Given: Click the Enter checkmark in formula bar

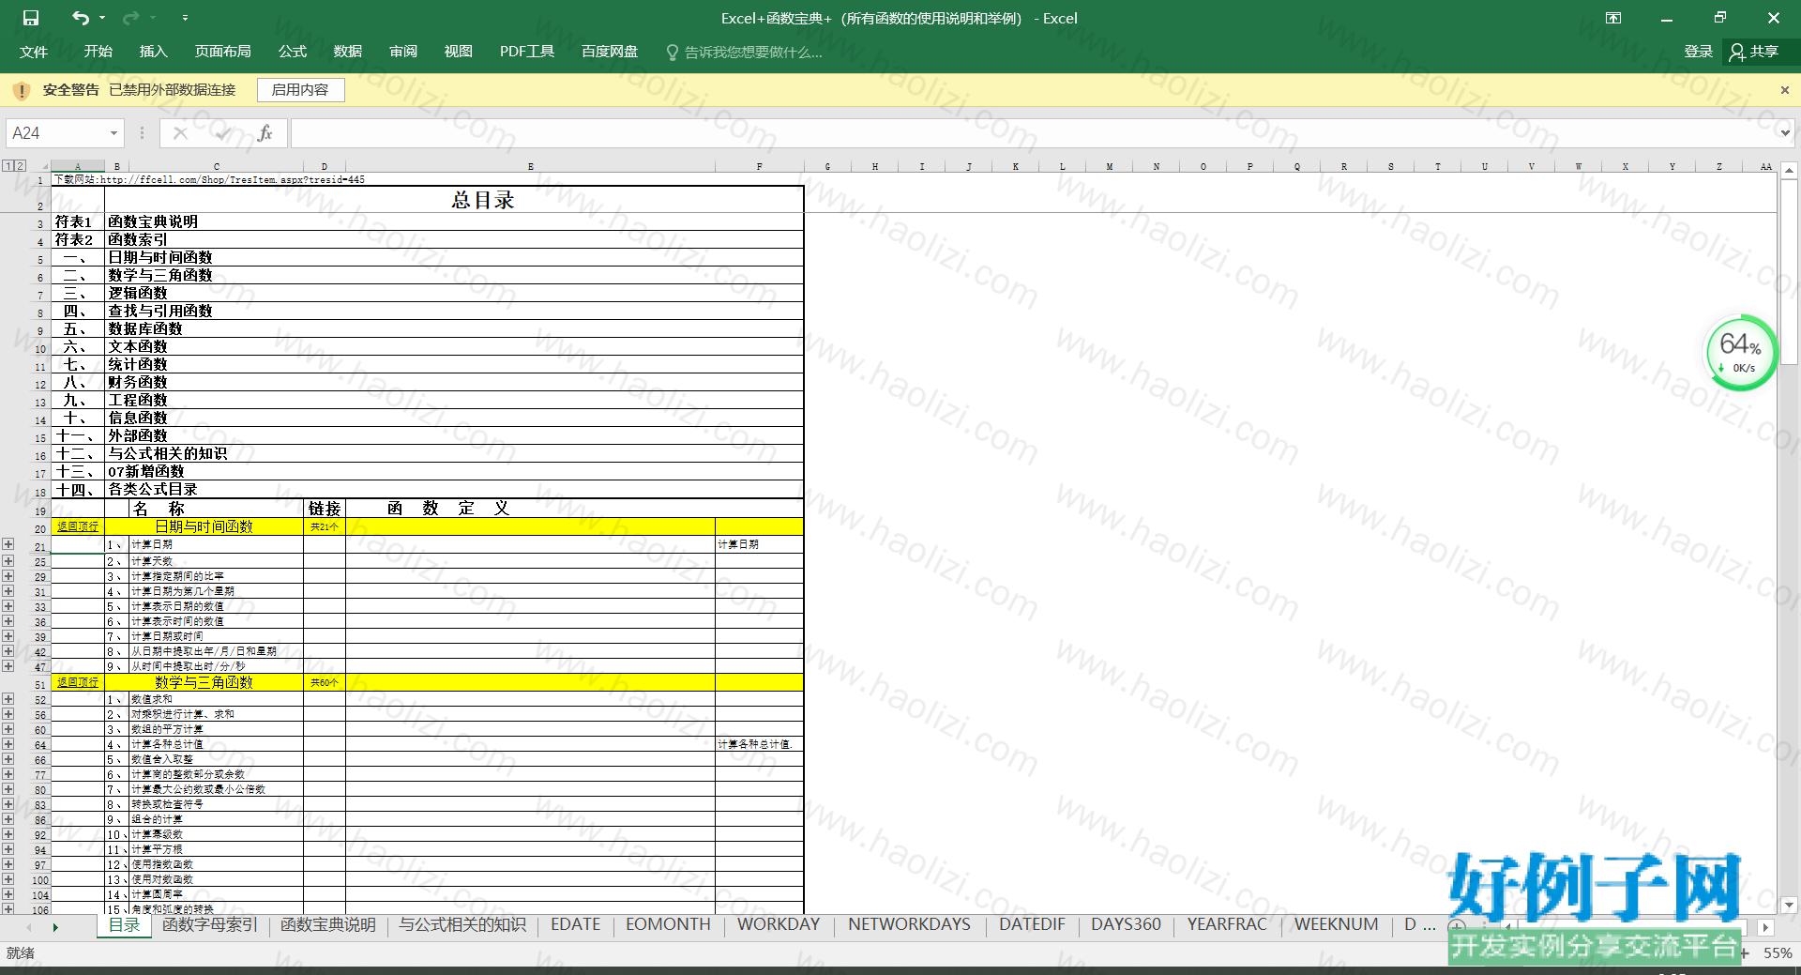Looking at the screenshot, I should point(223,133).
